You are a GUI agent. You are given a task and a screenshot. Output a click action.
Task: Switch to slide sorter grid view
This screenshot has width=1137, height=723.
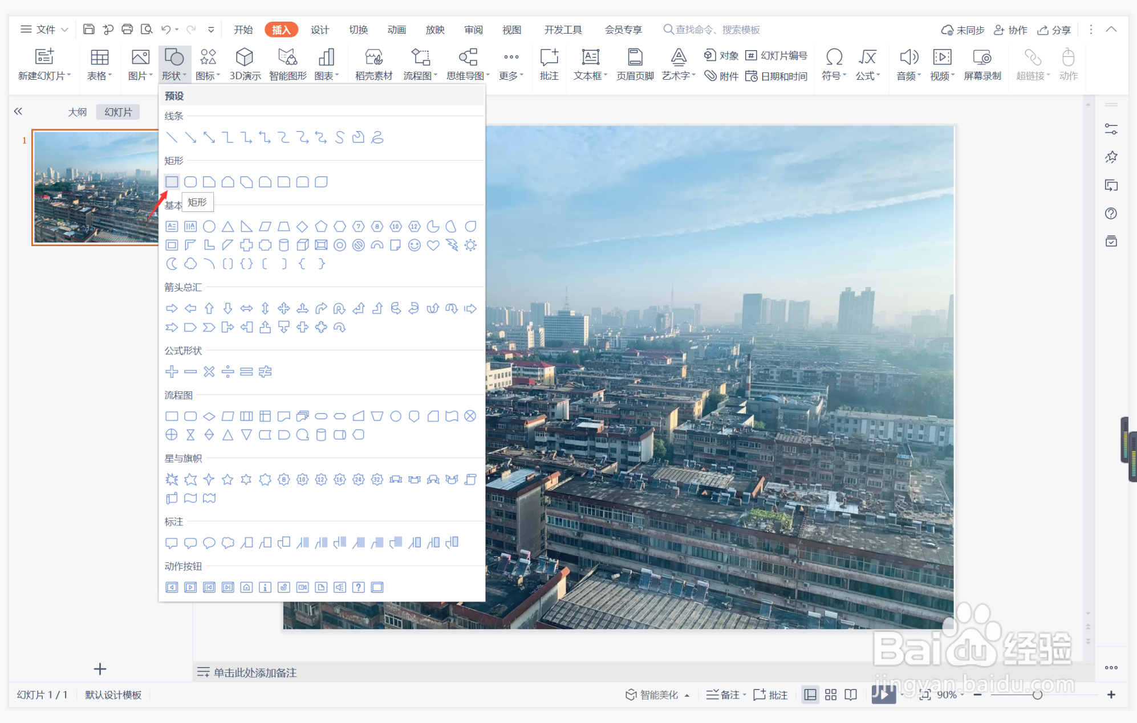(831, 695)
